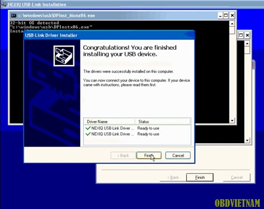The width and height of the screenshot is (264, 209).
Task: Click scroll-down arrow of the second console window
Action: [x=247, y=140]
